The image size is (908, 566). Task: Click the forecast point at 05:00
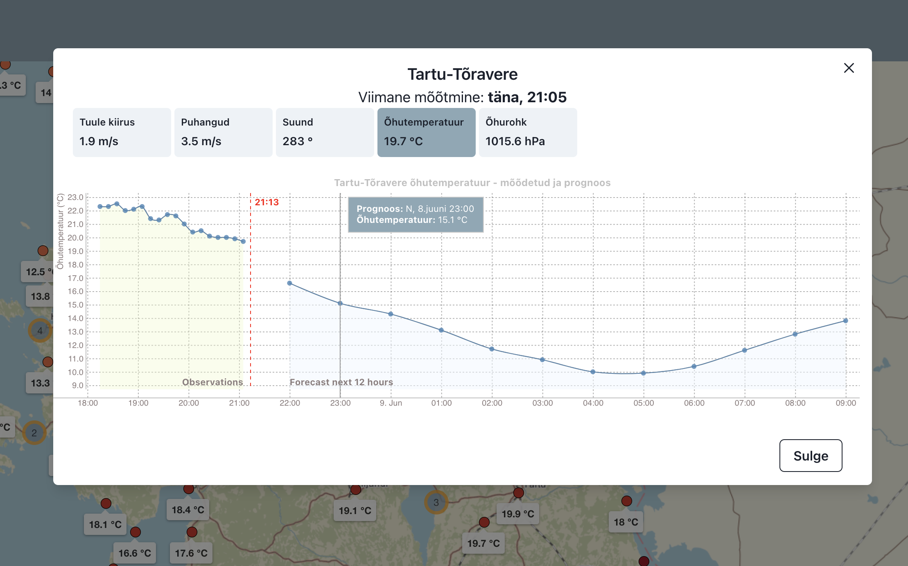pyautogui.click(x=643, y=373)
